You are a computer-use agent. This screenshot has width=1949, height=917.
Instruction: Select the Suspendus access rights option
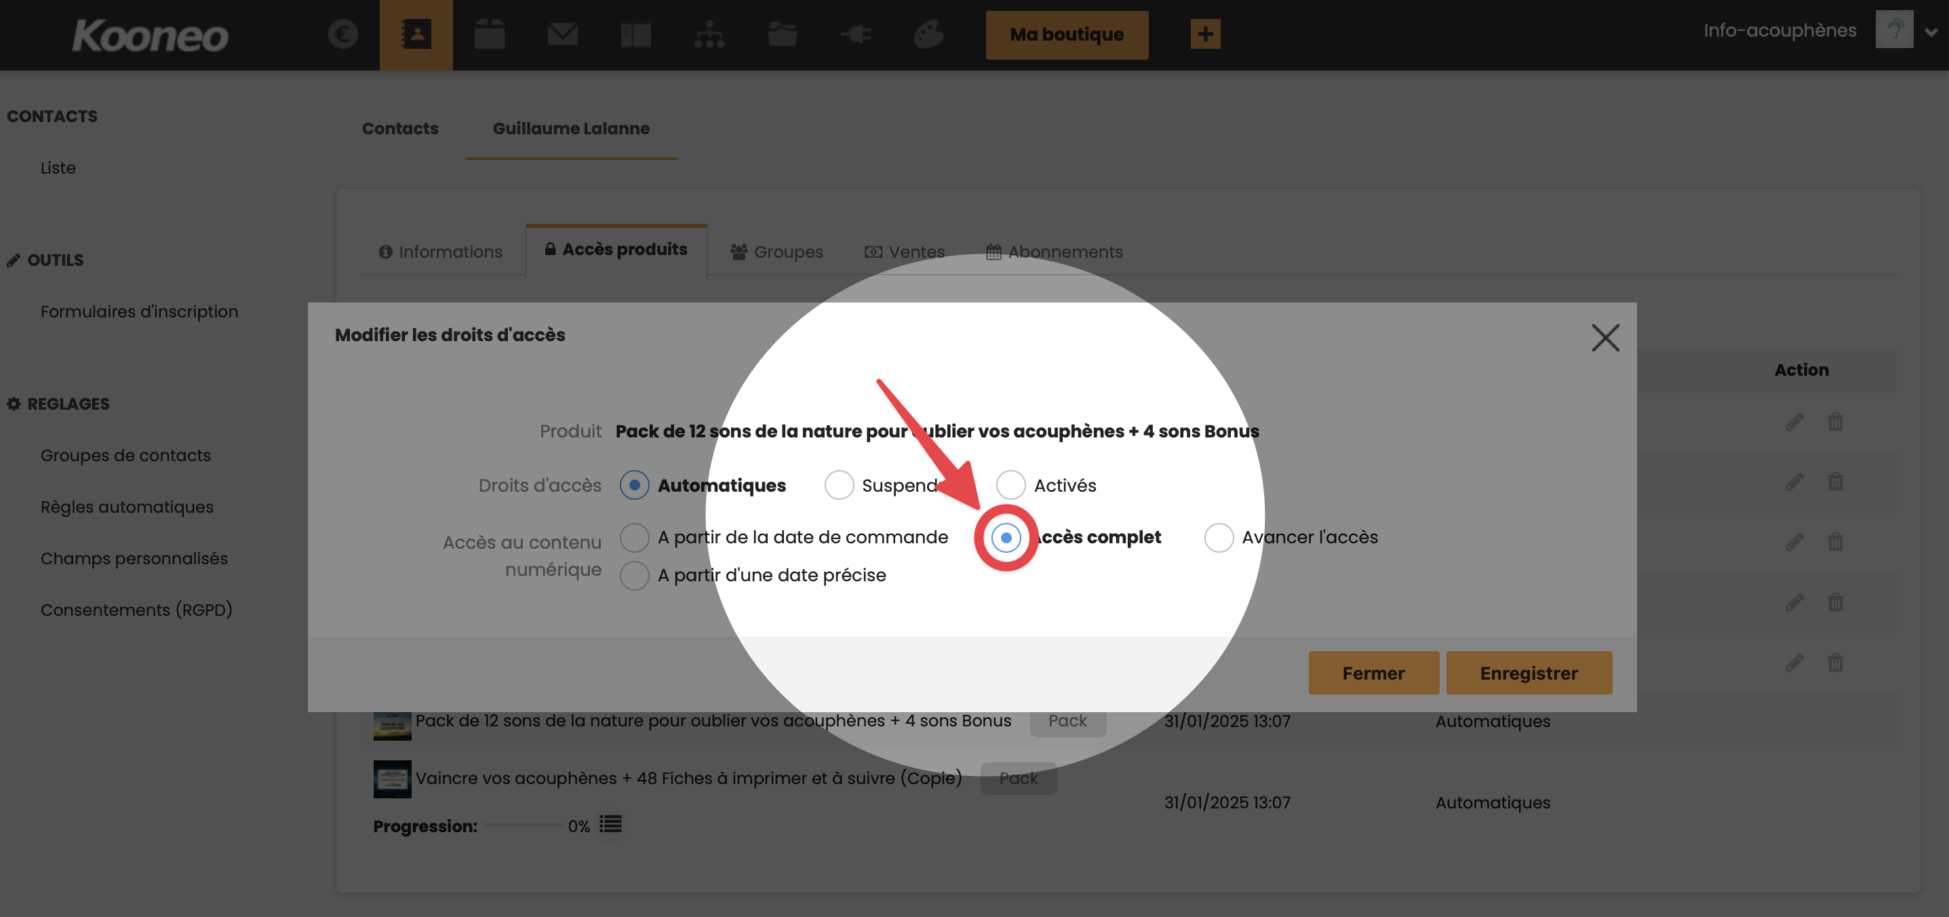coord(839,485)
